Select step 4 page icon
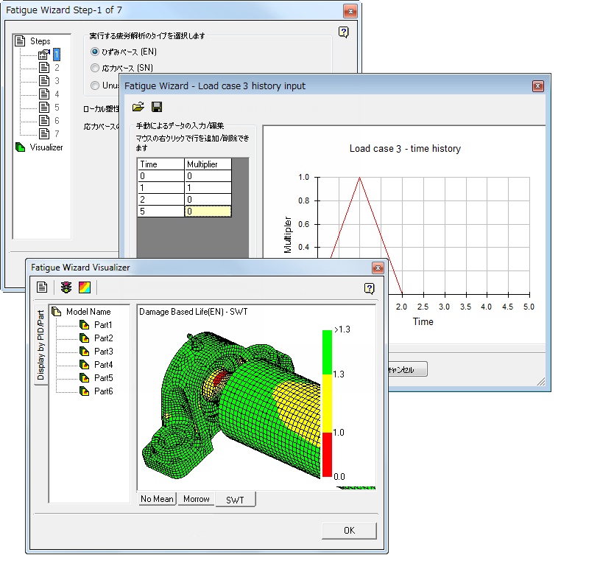The height and width of the screenshot is (569, 614). pos(44,94)
